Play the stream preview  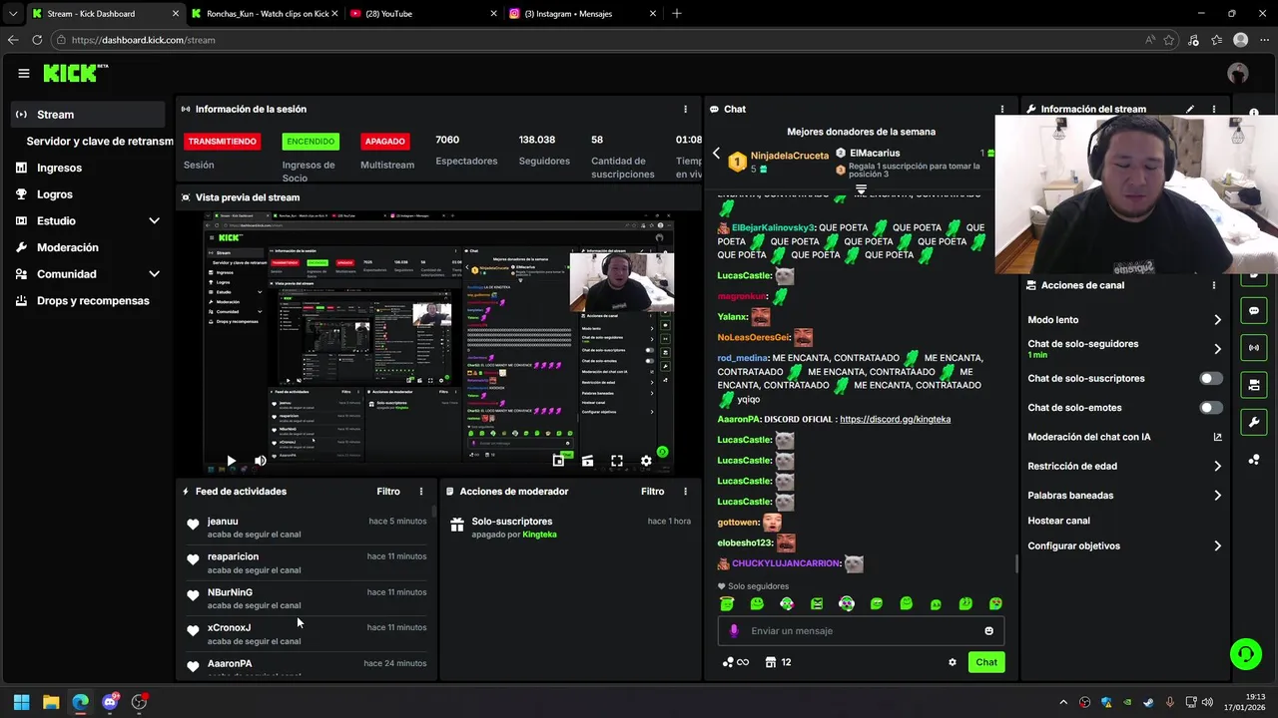[x=231, y=461]
